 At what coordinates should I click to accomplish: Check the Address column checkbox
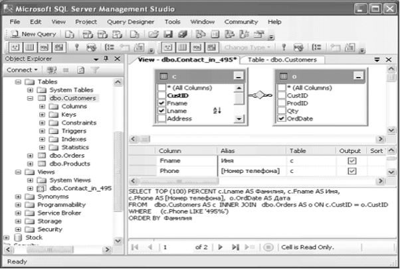[161, 119]
